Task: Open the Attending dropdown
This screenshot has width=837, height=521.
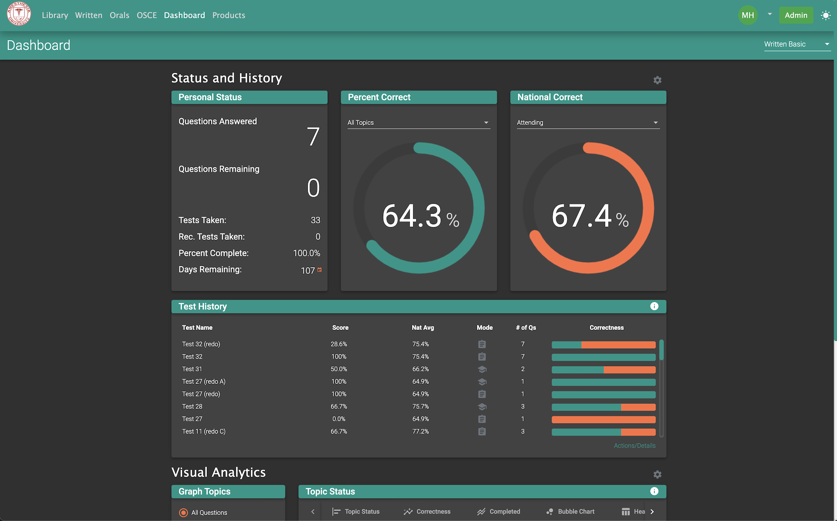Action: [x=587, y=123]
